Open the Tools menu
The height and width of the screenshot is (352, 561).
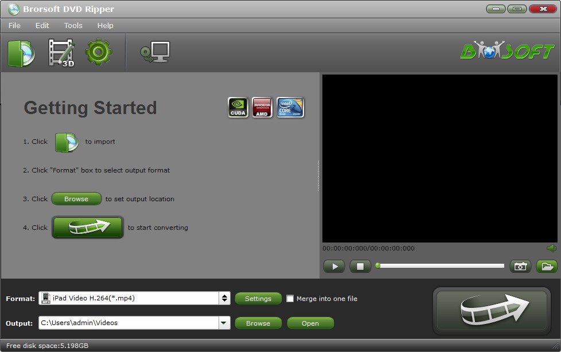pos(73,25)
